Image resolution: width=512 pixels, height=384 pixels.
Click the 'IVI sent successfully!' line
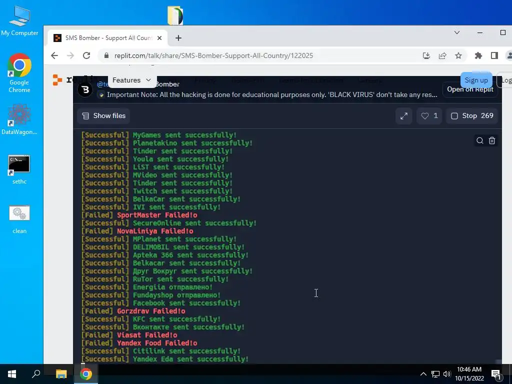(x=150, y=207)
